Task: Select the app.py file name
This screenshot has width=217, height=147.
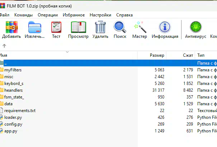Action: 11,131
